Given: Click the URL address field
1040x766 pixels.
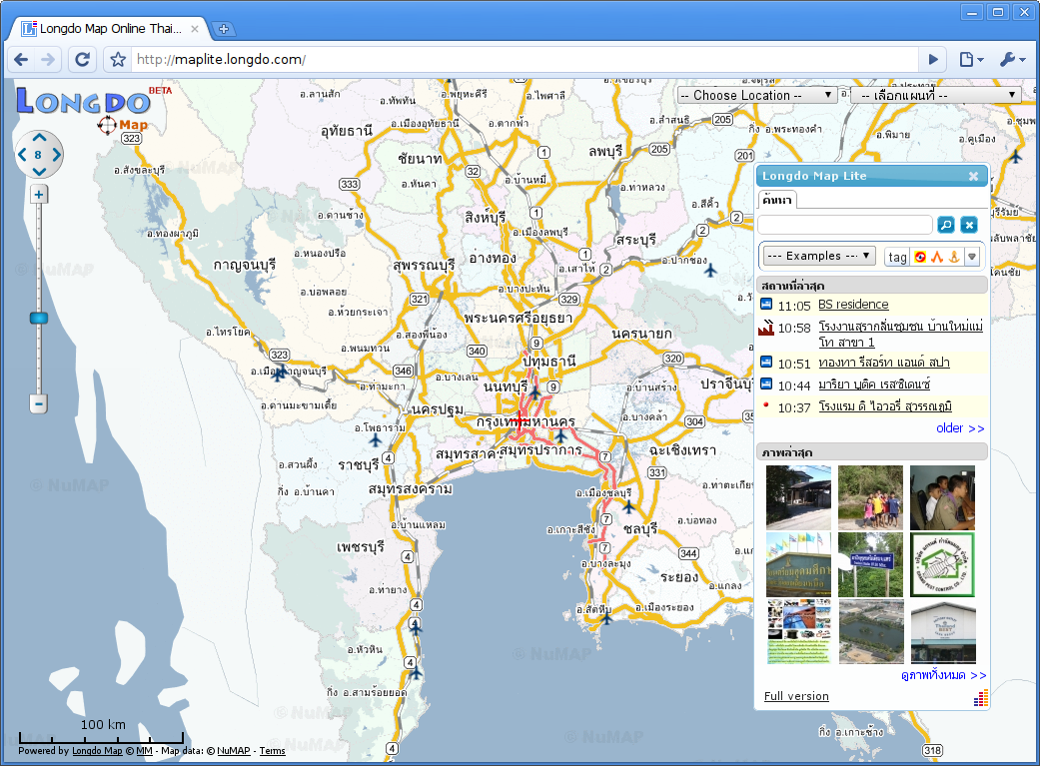Looking at the screenshot, I should [x=523, y=60].
